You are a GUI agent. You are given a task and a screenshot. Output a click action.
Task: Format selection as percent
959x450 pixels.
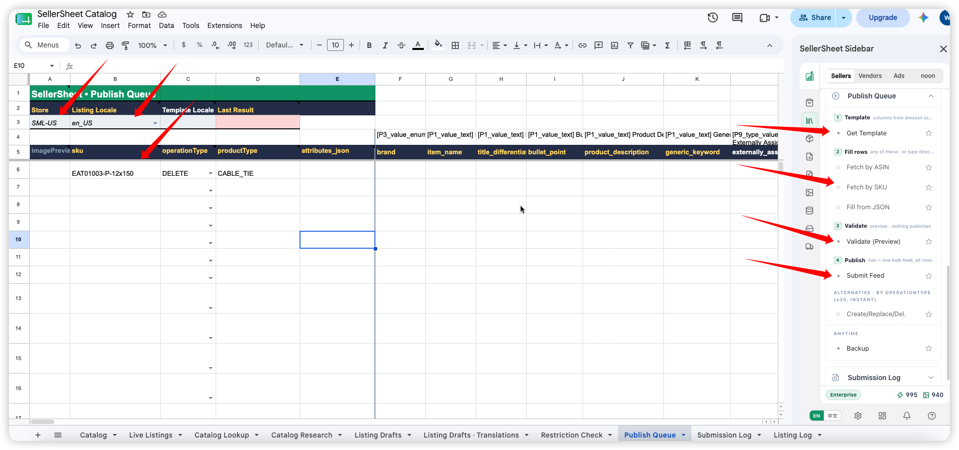point(200,45)
